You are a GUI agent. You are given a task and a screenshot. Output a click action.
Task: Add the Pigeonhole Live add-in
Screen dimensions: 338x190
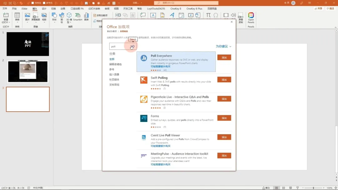pyautogui.click(x=224, y=99)
